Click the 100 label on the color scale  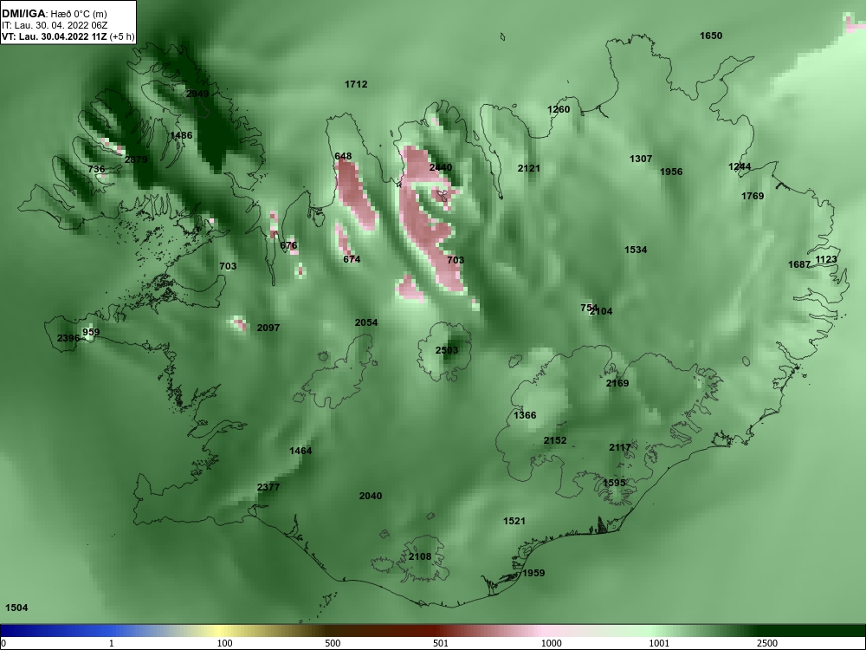pyautogui.click(x=224, y=643)
